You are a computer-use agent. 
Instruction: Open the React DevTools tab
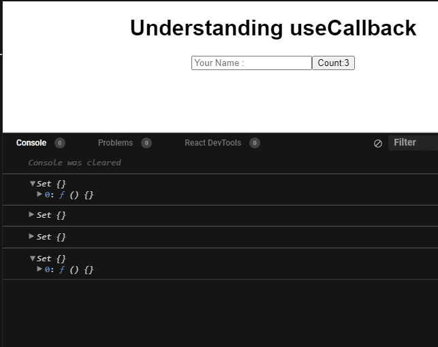(213, 143)
